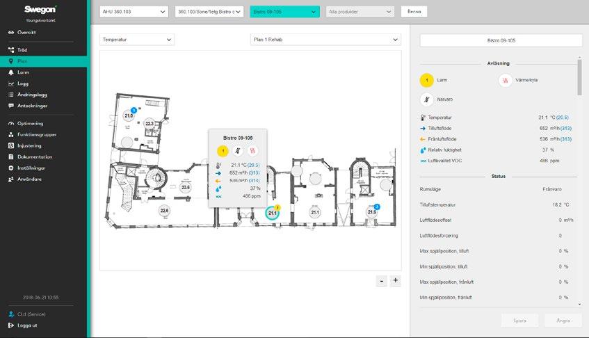This screenshot has height=338, width=589.
Task: Click the Spara save button
Action: 520,321
